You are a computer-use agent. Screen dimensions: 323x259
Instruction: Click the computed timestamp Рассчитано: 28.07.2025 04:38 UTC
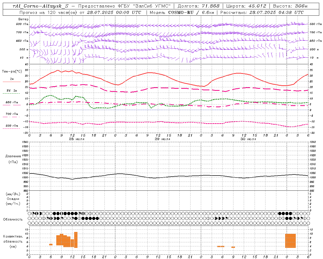(x=262, y=12)
